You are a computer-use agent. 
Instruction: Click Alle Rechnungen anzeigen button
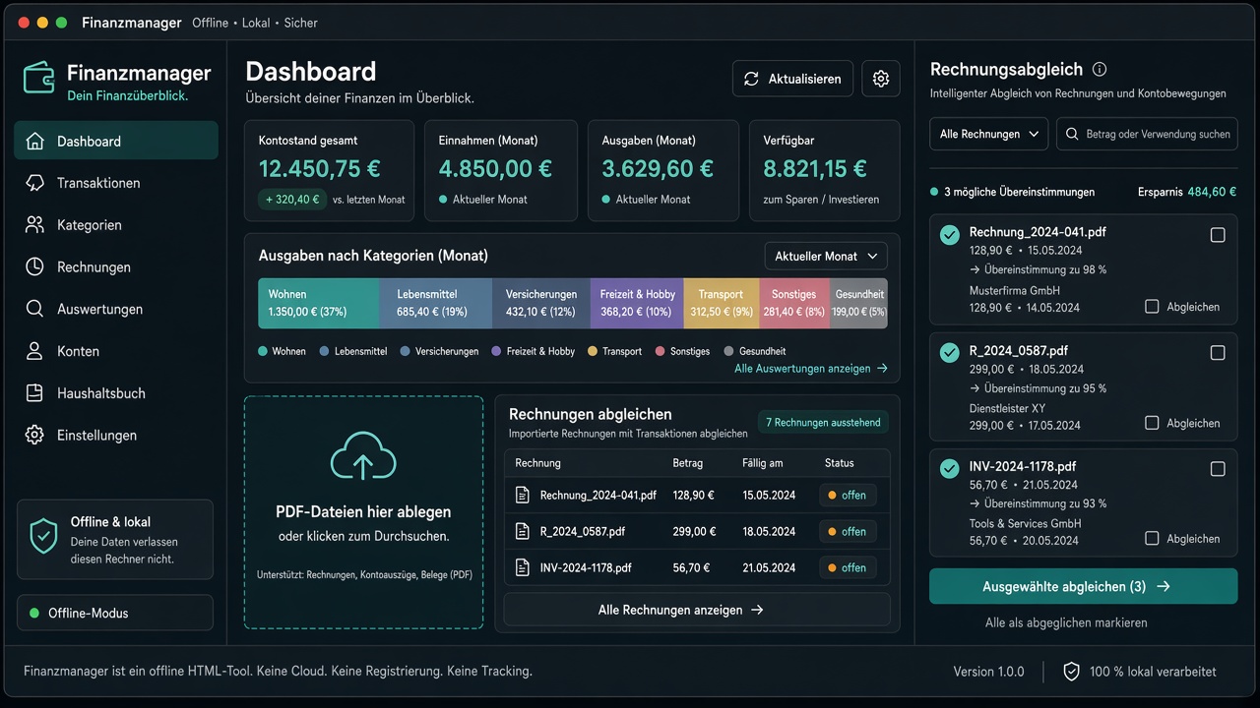click(697, 610)
